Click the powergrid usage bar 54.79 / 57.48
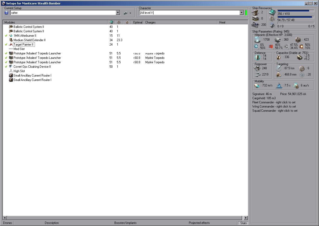This screenshot has width=319, height=226. (x=296, y=17)
